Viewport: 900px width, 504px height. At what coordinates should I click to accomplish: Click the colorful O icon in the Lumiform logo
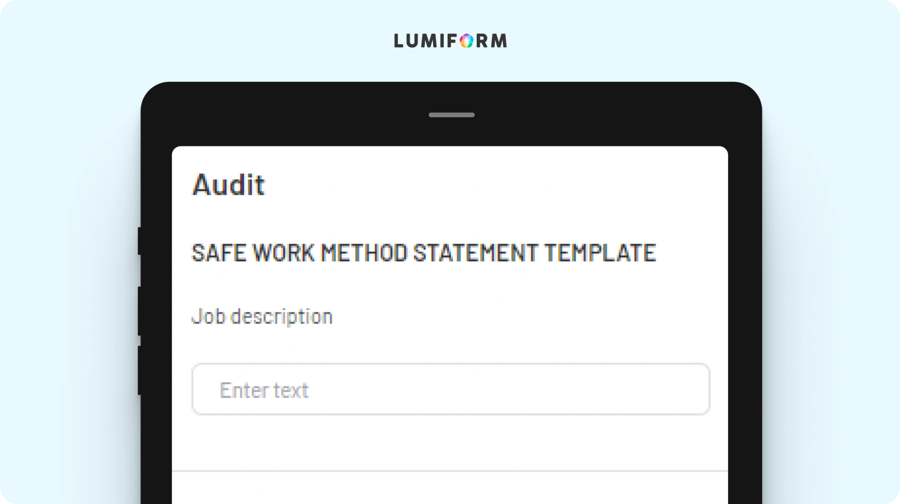[466, 41]
